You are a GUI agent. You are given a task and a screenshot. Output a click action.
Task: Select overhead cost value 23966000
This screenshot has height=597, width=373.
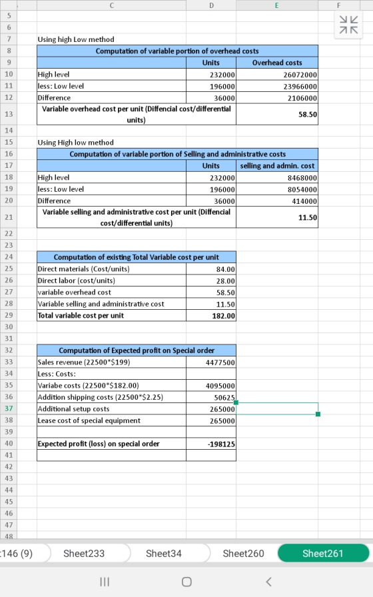click(x=277, y=87)
